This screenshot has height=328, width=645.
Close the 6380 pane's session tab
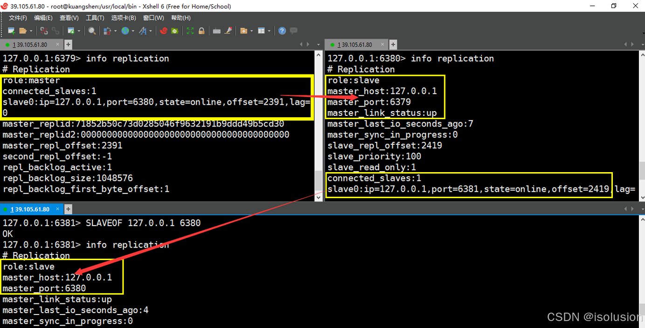click(x=383, y=44)
